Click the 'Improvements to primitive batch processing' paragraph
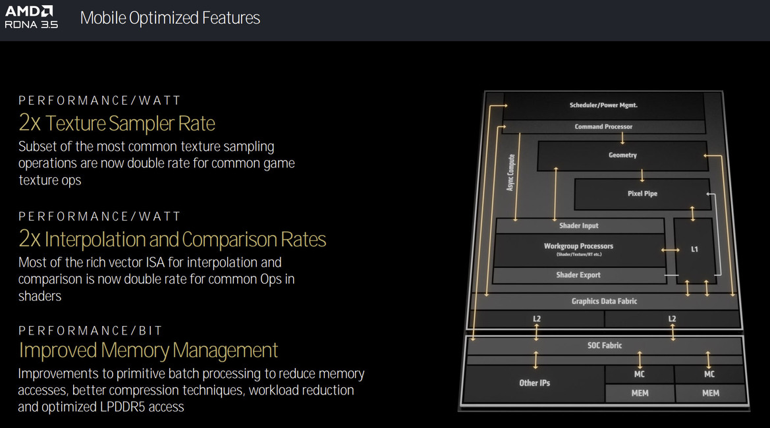The width and height of the screenshot is (770, 428). click(x=191, y=390)
